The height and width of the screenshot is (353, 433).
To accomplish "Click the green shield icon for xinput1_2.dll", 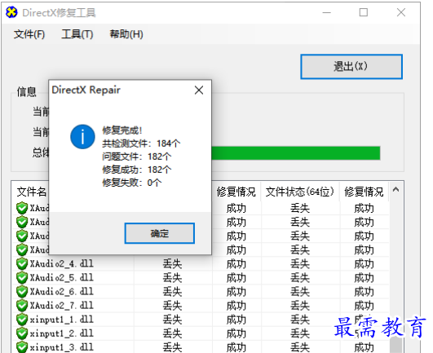I will pyautogui.click(x=22, y=333).
